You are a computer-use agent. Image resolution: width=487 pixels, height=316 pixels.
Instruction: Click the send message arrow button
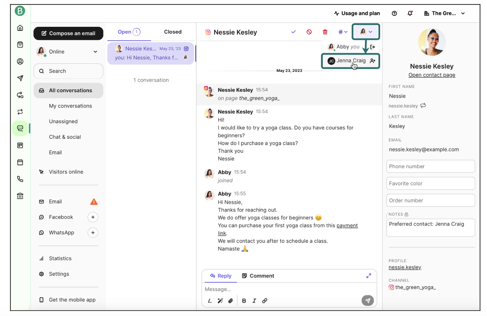(x=367, y=301)
